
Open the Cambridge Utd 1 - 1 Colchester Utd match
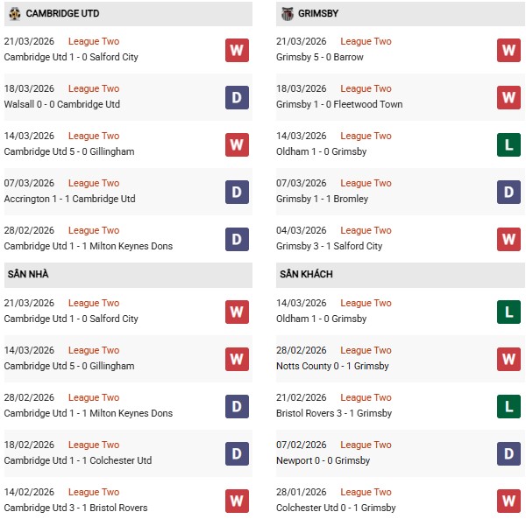(78, 460)
